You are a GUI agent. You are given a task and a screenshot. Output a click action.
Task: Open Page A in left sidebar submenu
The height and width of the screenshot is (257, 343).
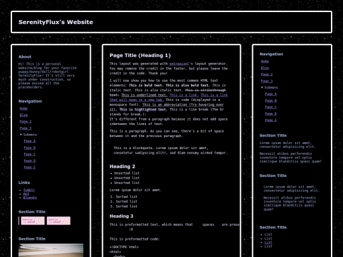click(x=30, y=141)
